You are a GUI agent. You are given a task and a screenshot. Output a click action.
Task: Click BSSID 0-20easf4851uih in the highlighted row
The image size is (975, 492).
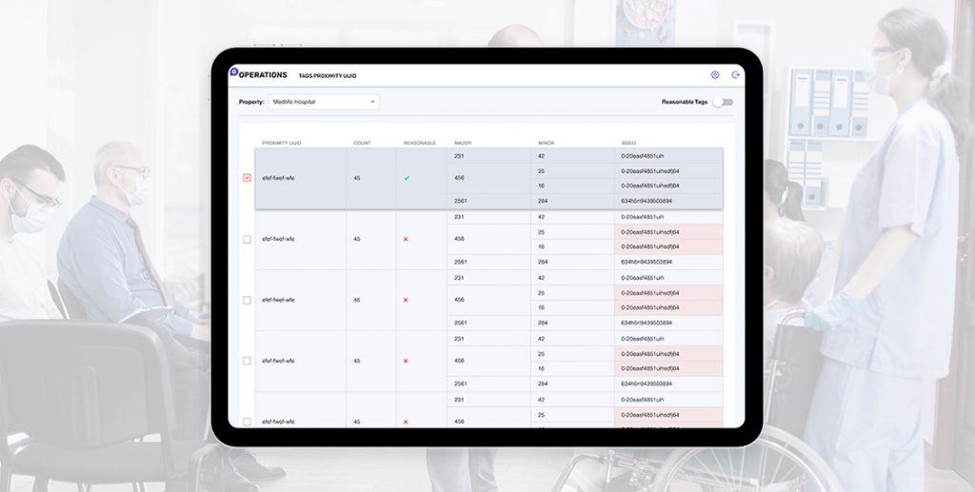click(643, 156)
